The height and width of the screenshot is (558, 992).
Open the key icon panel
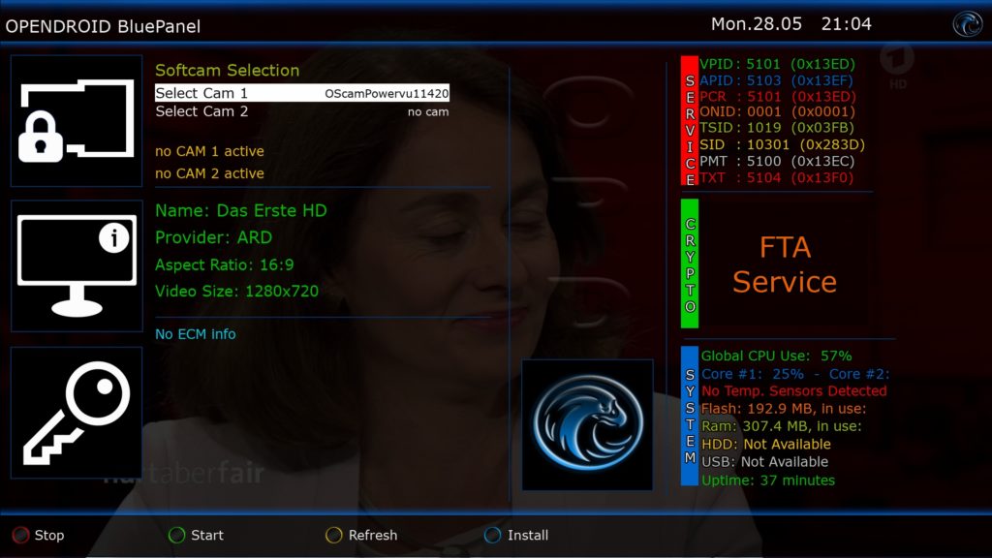pyautogui.click(x=77, y=413)
